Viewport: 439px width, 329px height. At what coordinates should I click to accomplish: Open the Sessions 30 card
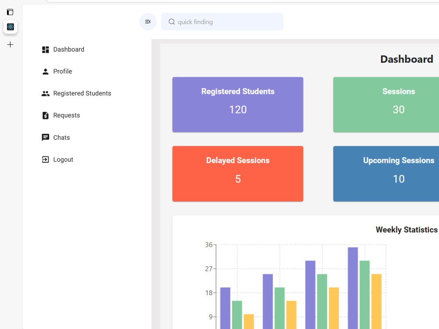(386, 105)
